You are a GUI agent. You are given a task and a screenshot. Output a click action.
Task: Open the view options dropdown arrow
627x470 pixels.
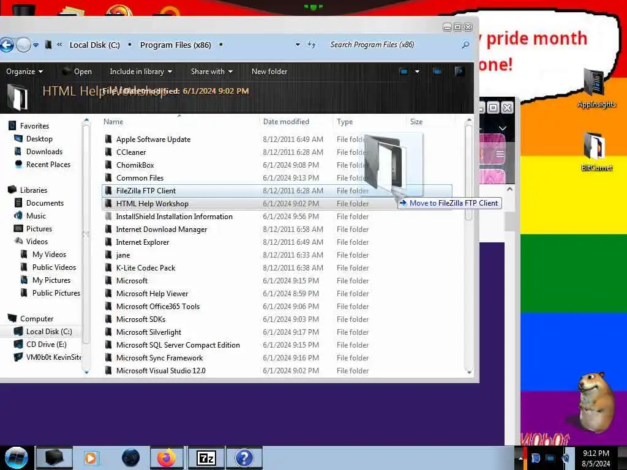[417, 72]
